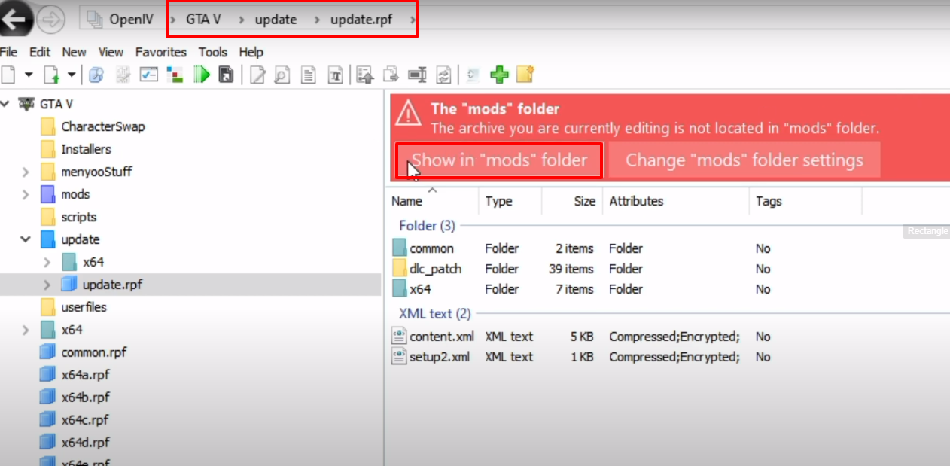The width and height of the screenshot is (950, 466).
Task: Expand x64 node directly above update.rpf
Action: click(x=47, y=262)
